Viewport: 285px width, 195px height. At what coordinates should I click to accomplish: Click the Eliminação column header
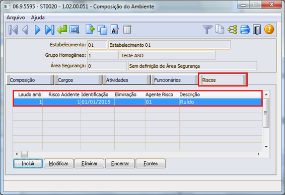[130, 94]
